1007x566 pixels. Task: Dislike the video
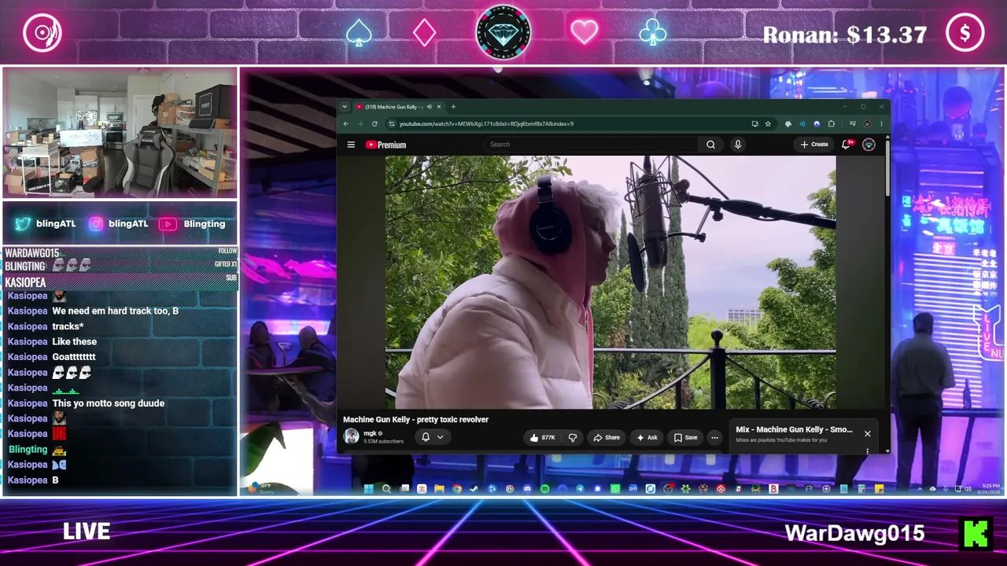573,437
